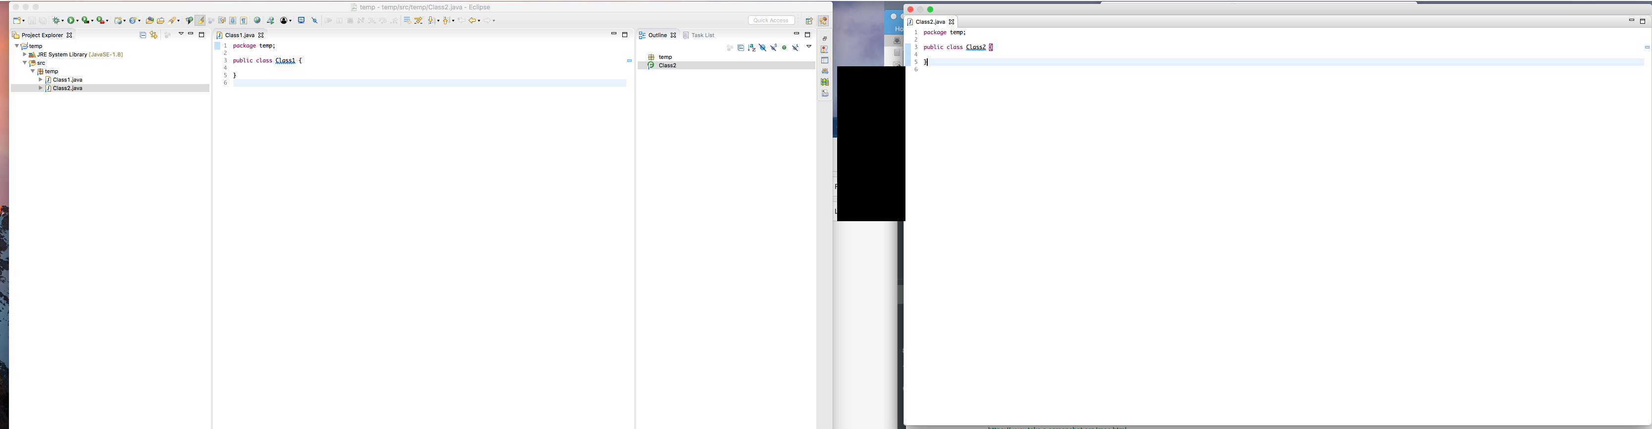Click the Previous Annotation up-arrow icon
Screen dimensions: 1652x429
click(447, 20)
